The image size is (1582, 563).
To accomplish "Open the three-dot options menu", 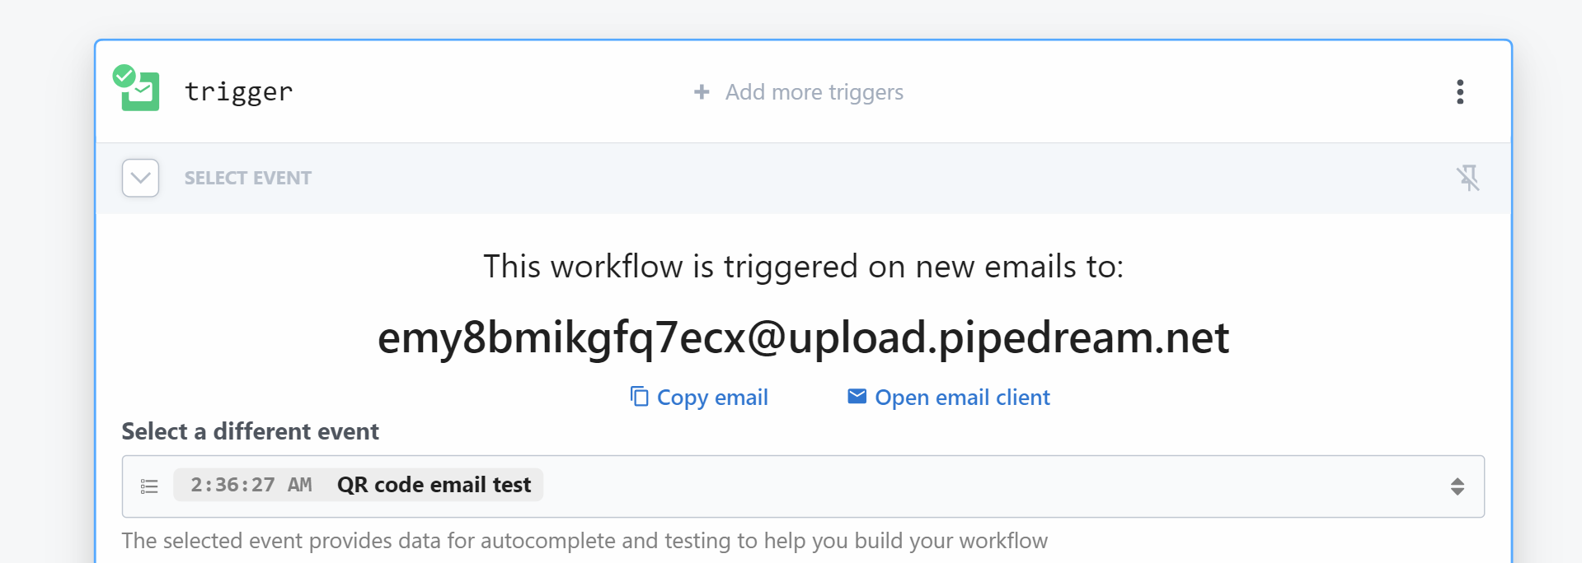I will pyautogui.click(x=1459, y=92).
